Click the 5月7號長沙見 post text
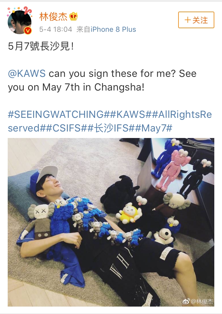This screenshot has width=222, height=314. 41,47
